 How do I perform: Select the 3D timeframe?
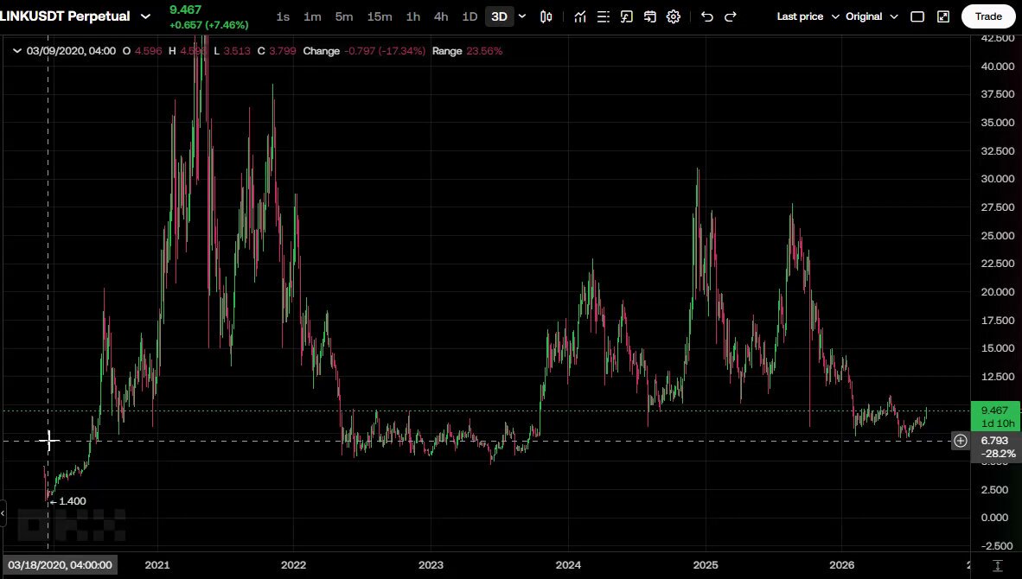[x=499, y=17]
